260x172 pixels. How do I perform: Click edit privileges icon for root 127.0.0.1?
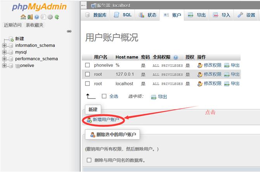click(x=200, y=75)
